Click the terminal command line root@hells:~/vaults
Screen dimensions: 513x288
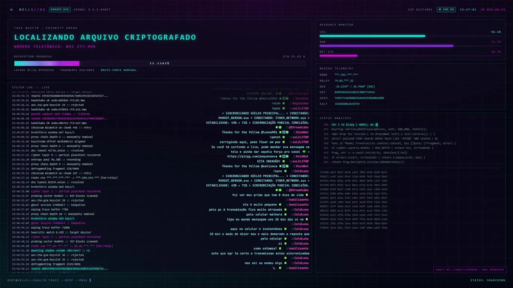(x=49, y=280)
